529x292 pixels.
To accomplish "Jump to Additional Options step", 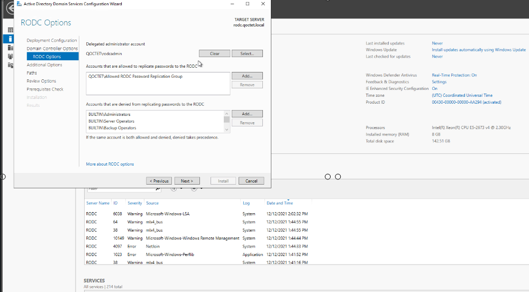I will [44, 65].
